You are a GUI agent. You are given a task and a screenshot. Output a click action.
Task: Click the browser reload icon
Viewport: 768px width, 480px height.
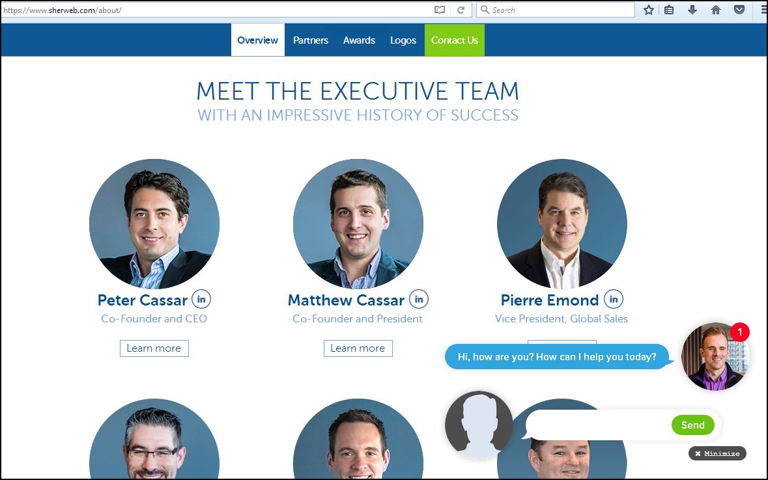461,10
